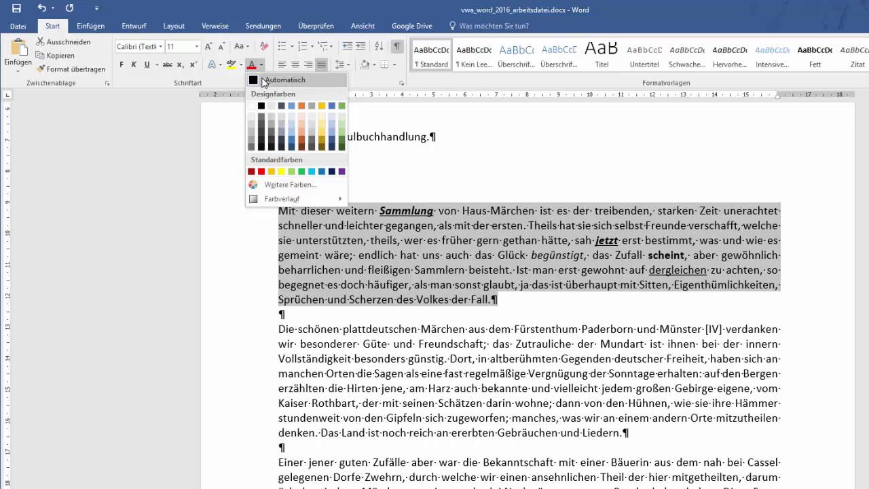Sort text with the A-Z icon

pyautogui.click(x=379, y=46)
